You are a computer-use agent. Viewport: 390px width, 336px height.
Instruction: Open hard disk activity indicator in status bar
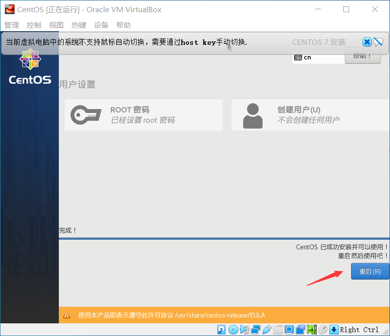[221, 330]
